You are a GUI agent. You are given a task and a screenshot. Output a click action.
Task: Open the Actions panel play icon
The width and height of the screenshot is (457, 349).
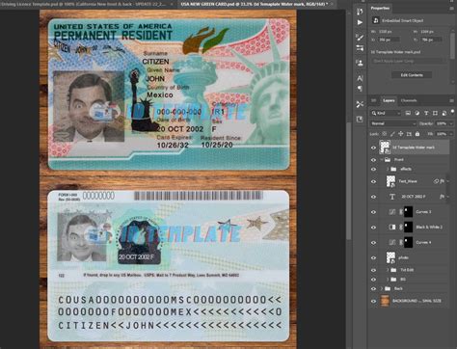360,22
